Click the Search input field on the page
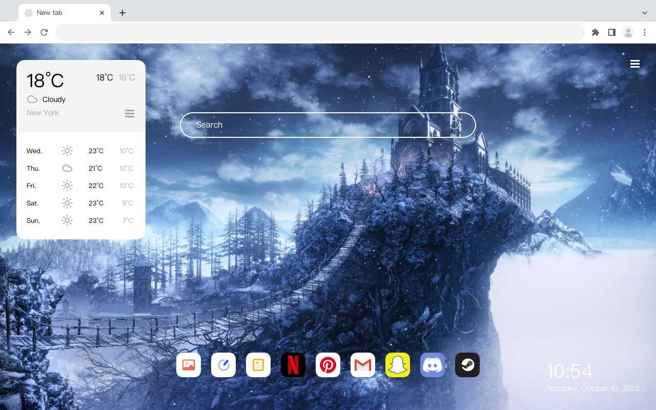Image resolution: width=656 pixels, height=410 pixels. [x=328, y=125]
